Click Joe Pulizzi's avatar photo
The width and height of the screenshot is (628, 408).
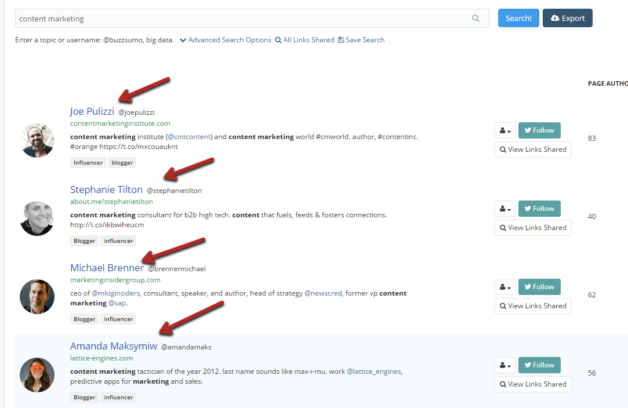click(37, 140)
